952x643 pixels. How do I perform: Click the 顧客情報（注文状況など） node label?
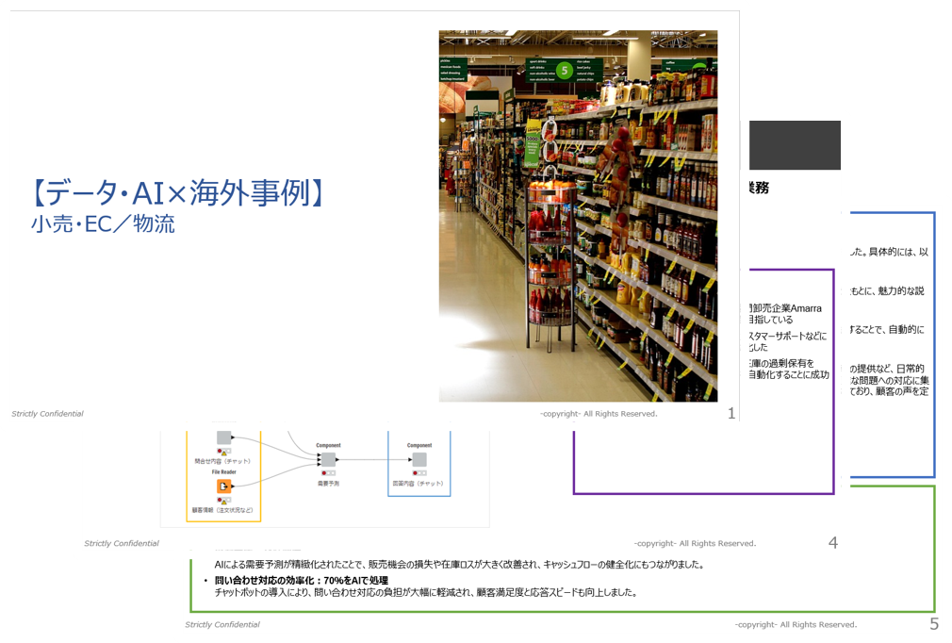click(224, 511)
